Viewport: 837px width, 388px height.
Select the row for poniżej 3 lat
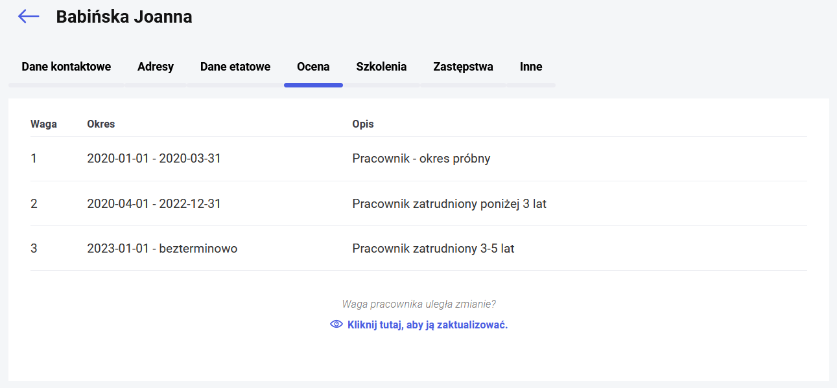pyautogui.click(x=419, y=203)
